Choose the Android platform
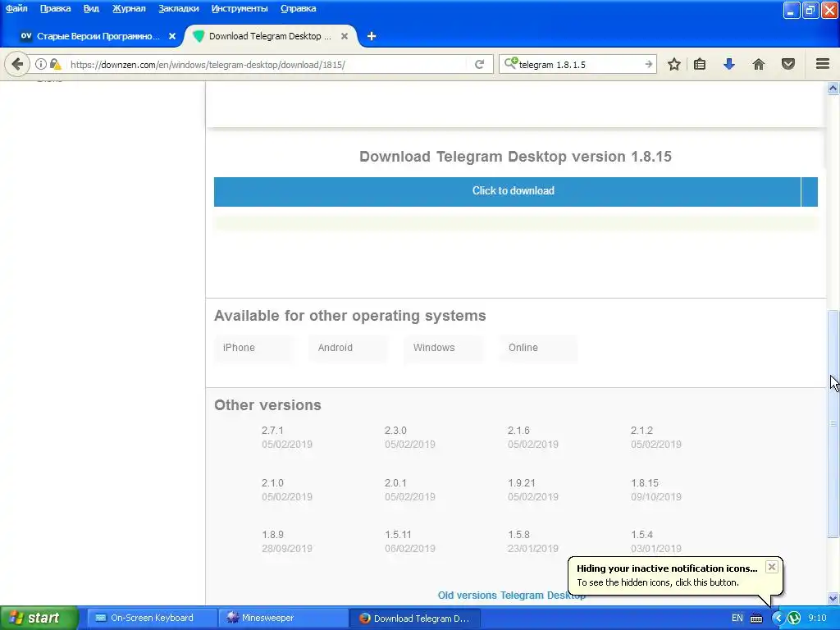 (x=348, y=348)
